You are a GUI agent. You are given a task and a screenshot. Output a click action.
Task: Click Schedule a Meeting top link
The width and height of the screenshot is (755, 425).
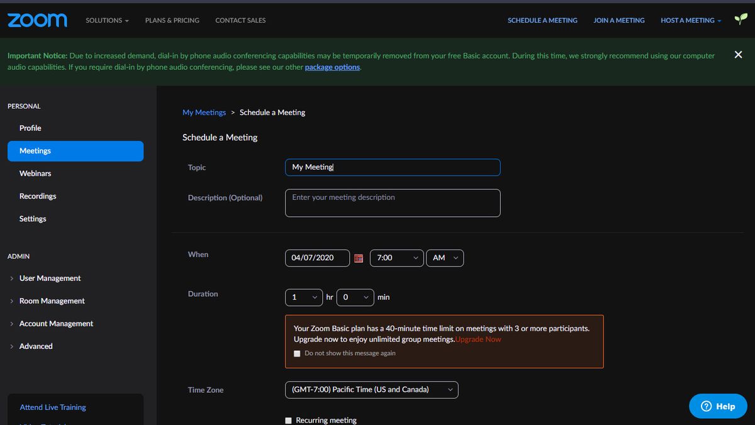(542, 20)
